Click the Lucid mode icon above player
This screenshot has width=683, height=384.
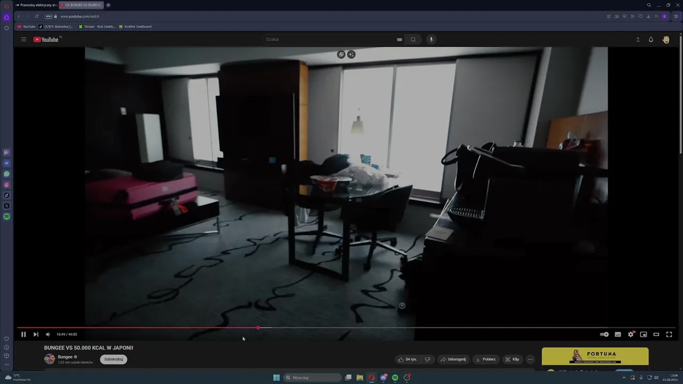point(351,54)
